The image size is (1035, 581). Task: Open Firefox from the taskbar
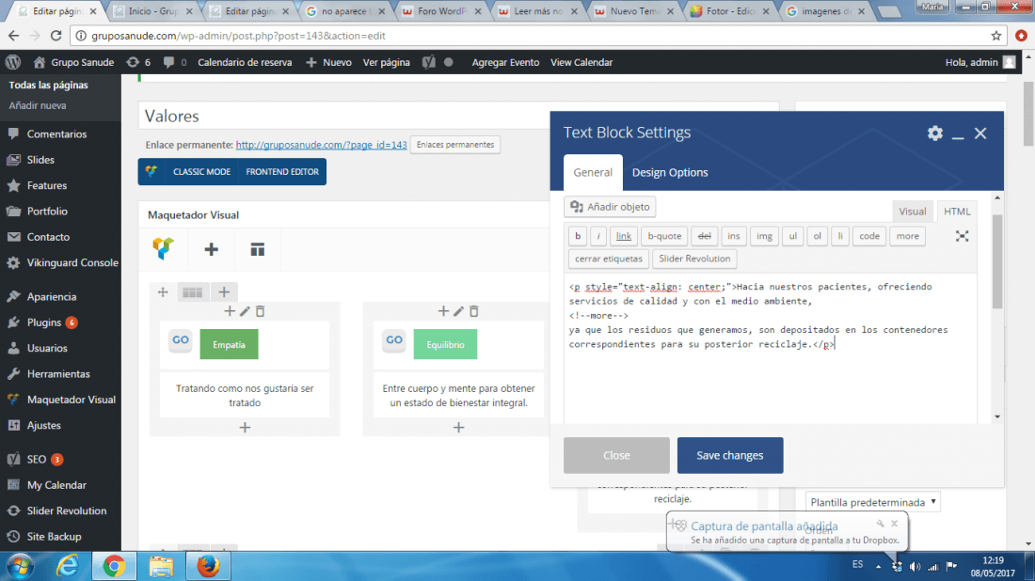(x=208, y=567)
